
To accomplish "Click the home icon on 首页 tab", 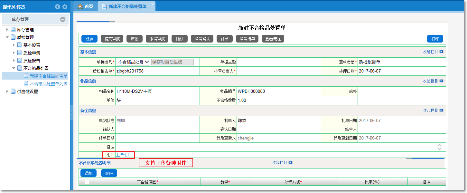I will (80, 6).
